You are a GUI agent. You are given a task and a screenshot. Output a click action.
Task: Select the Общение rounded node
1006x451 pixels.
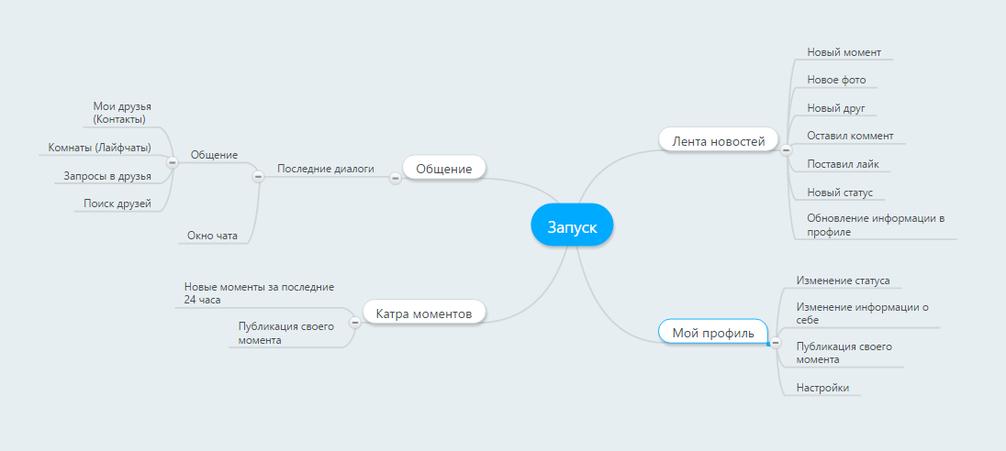point(444,169)
